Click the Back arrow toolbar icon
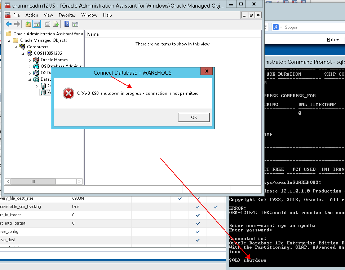Screen dimensions: 345x270 click(9, 24)
